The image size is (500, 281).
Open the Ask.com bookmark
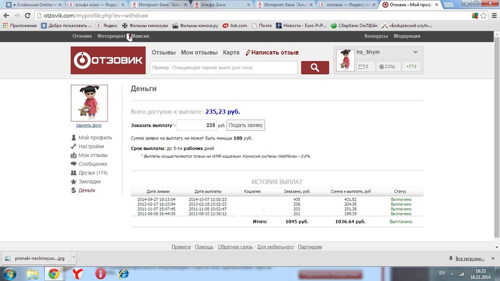coord(234,25)
